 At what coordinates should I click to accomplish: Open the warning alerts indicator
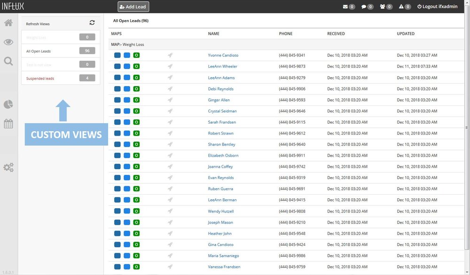pos(405,7)
